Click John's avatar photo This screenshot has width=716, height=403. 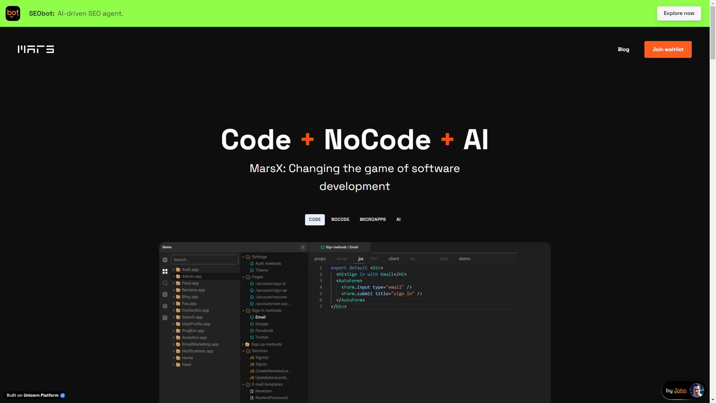pyautogui.click(x=697, y=390)
